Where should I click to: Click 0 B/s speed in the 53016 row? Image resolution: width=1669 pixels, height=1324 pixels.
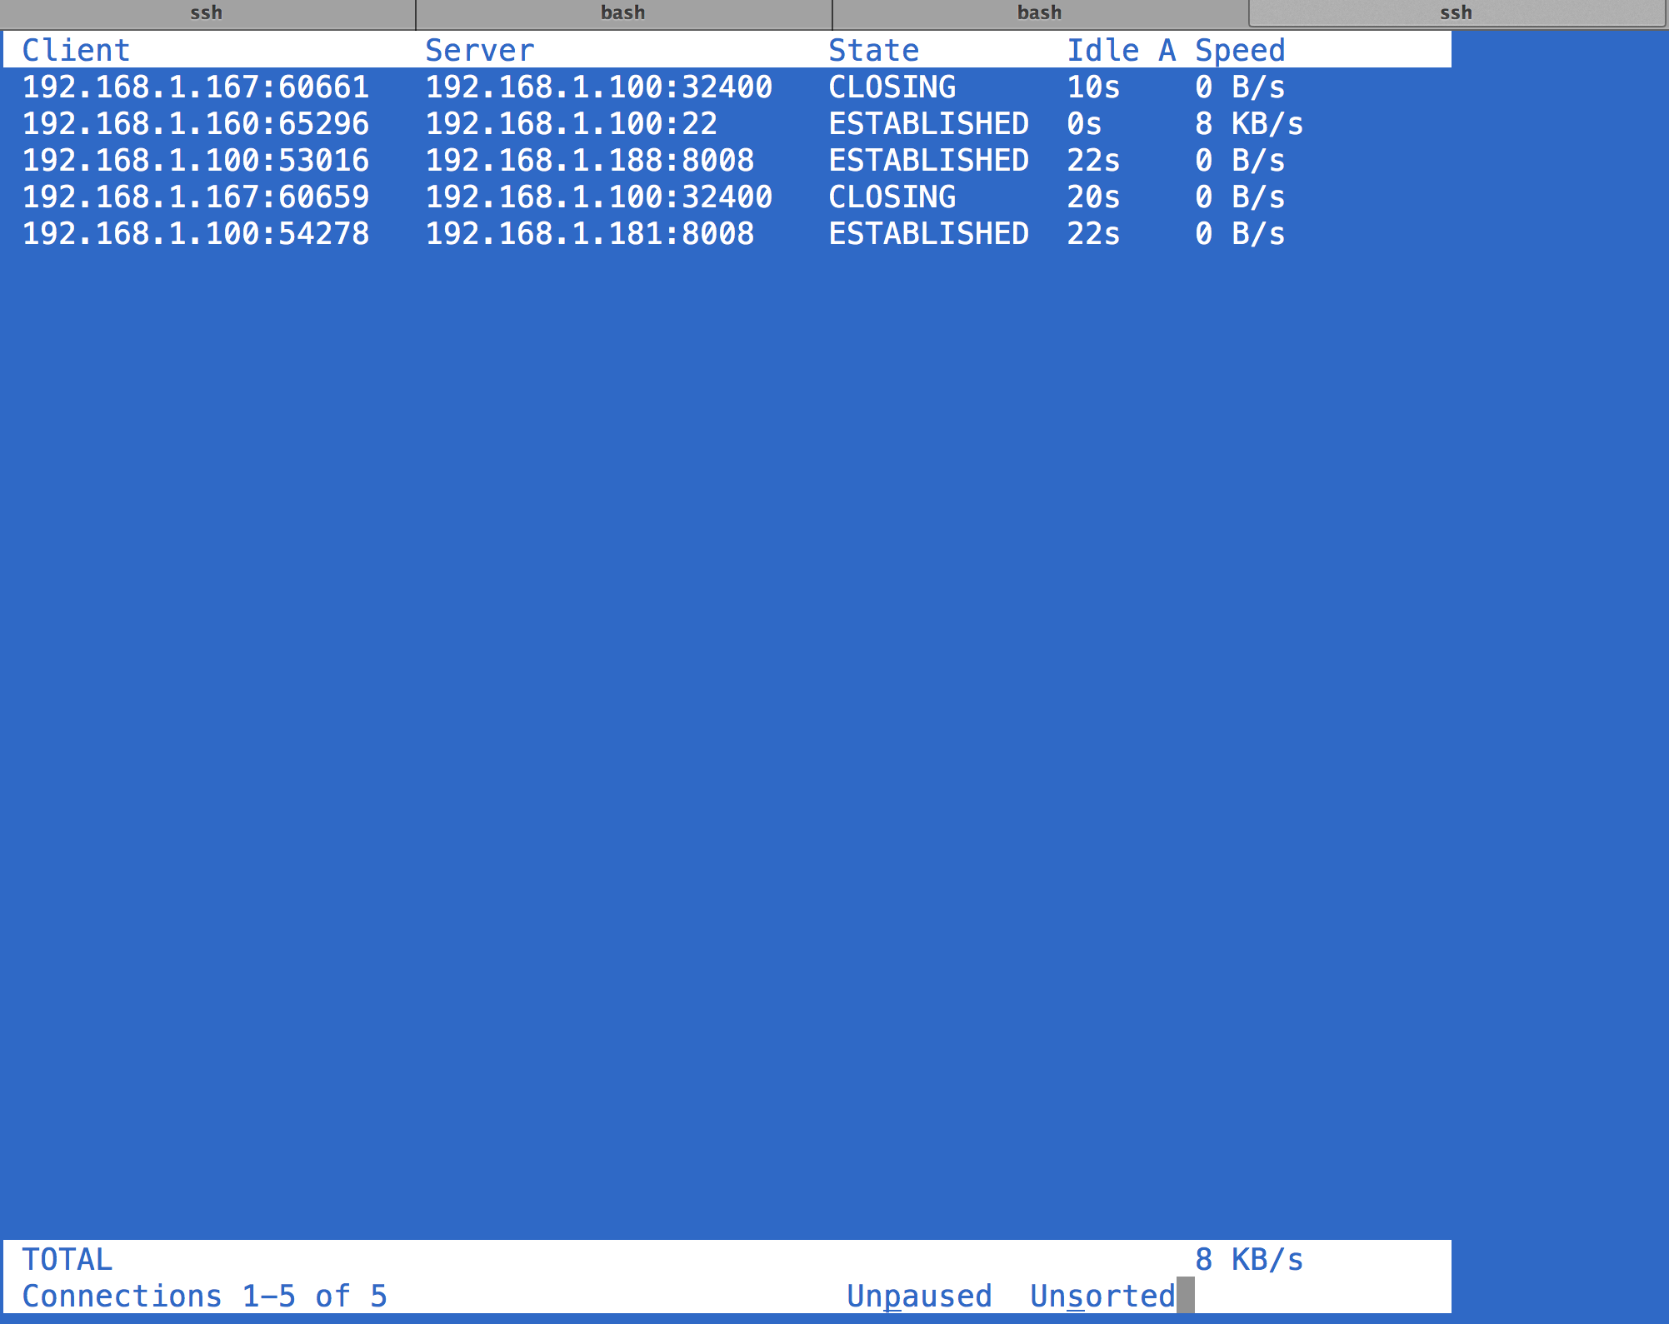[1241, 160]
